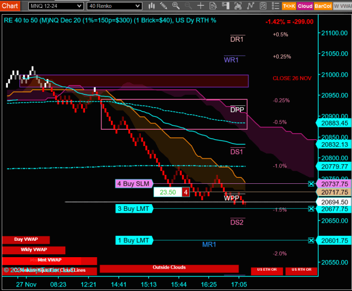The width and height of the screenshot is (352, 291).
Task: Click the 17:05 time axis label
Action: click(239, 285)
